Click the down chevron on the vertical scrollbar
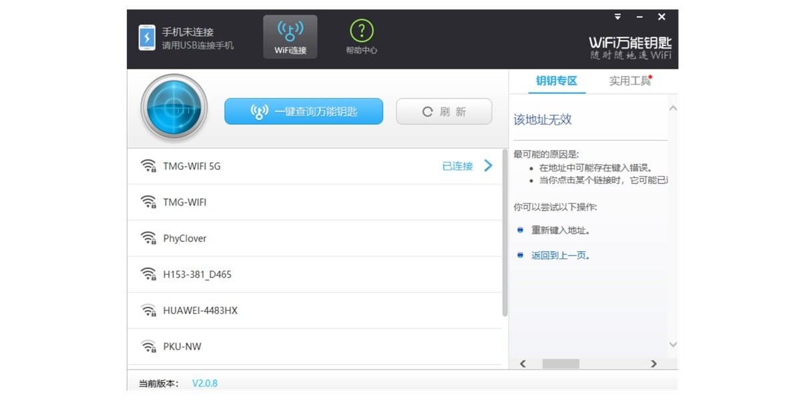 pos(673,345)
